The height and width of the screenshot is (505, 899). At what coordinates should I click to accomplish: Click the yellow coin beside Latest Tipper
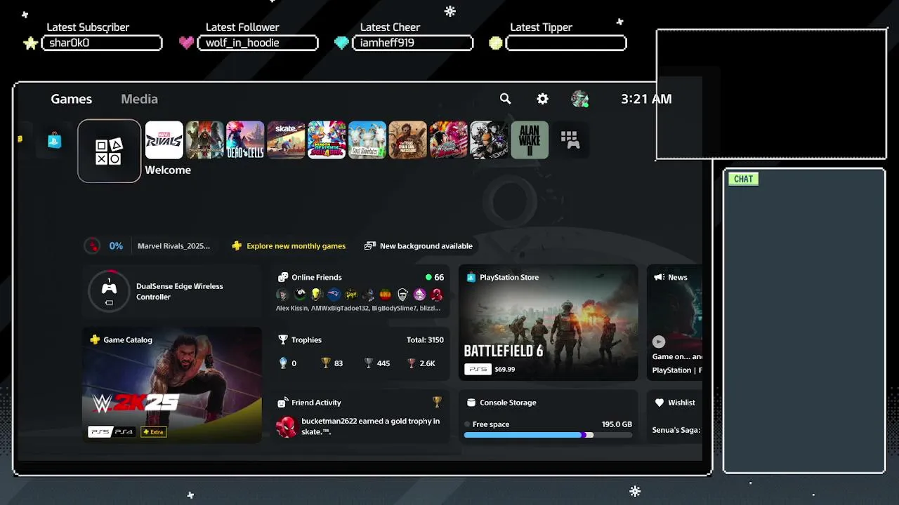point(496,43)
